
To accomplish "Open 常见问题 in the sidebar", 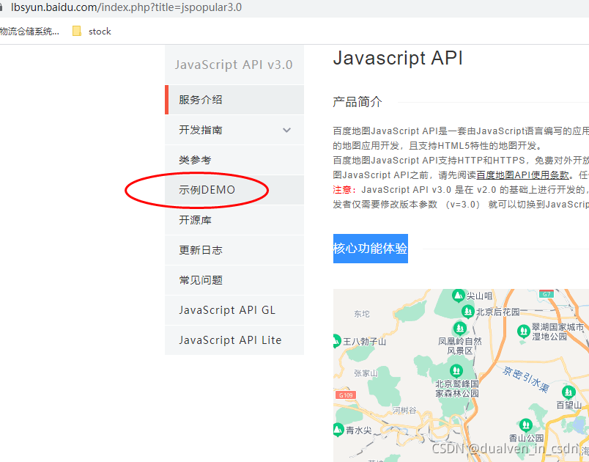I will 234,280.
